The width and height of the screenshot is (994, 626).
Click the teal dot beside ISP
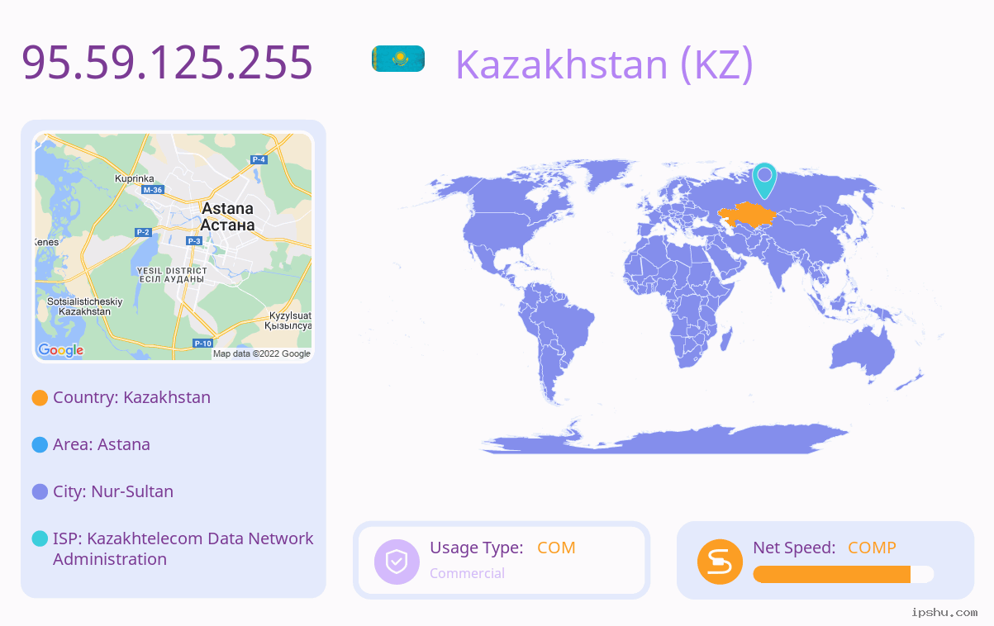(40, 538)
